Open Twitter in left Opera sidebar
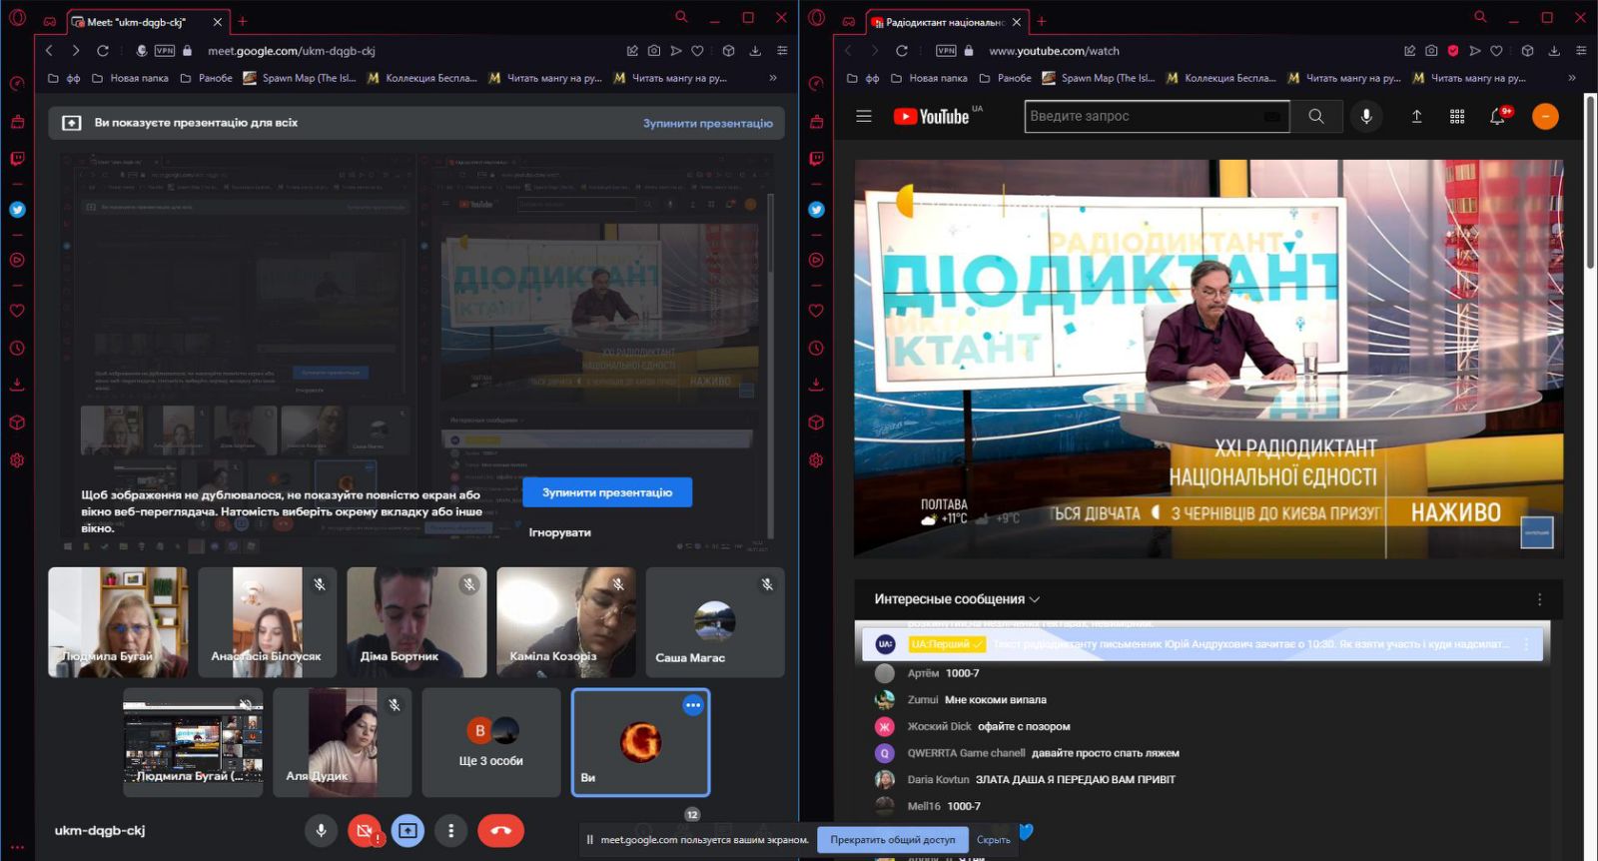1598x861 pixels. [x=17, y=210]
